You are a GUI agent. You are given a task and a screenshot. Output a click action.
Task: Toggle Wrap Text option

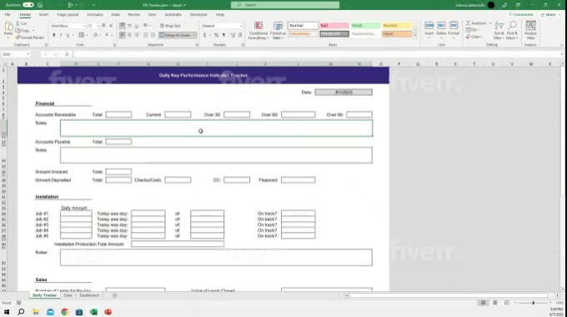[x=170, y=26]
